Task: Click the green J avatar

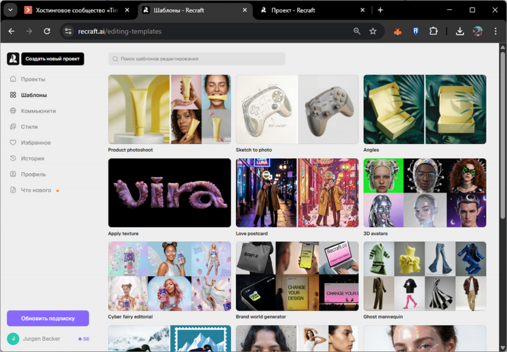Action: coord(13,339)
